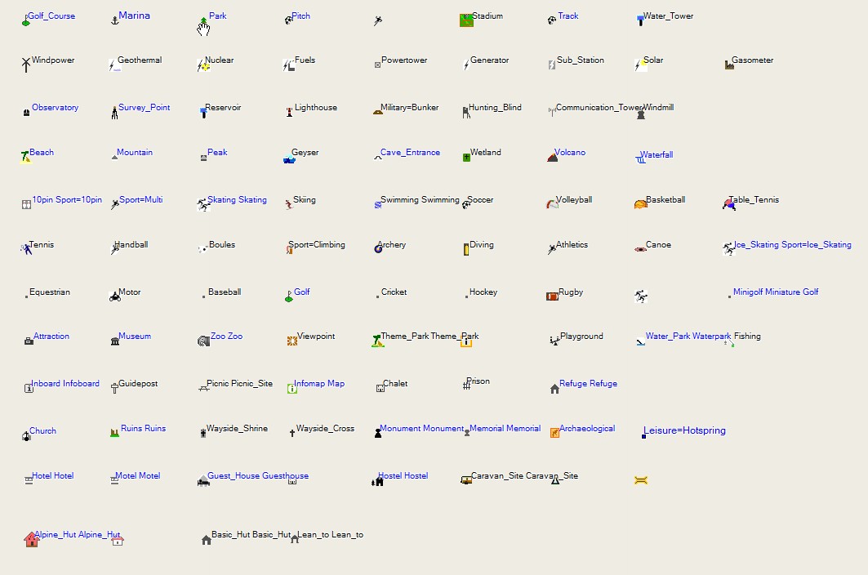Select the Fishing label
Image resolution: width=868 pixels, height=575 pixels.
(x=747, y=337)
